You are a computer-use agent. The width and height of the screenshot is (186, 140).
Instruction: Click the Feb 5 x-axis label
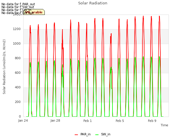[120, 121]
